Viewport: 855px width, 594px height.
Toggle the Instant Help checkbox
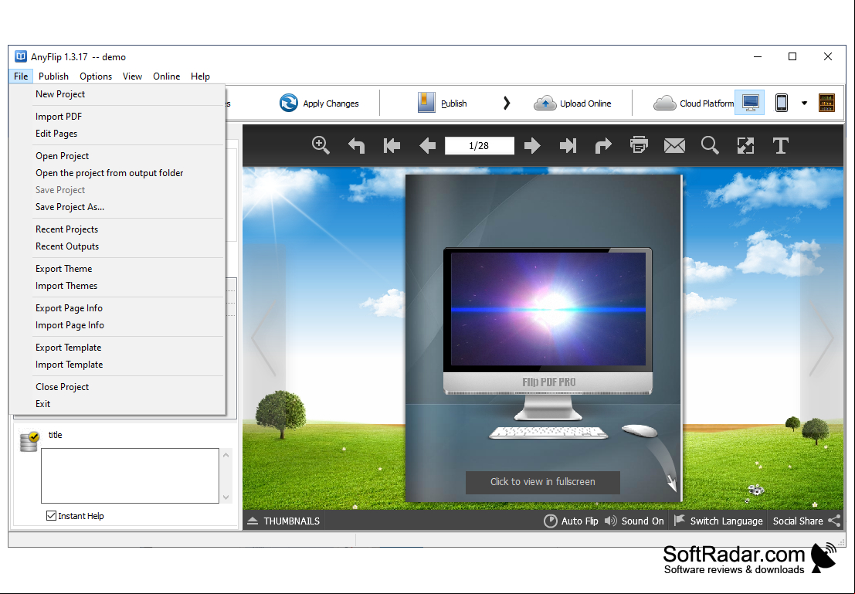click(x=51, y=515)
